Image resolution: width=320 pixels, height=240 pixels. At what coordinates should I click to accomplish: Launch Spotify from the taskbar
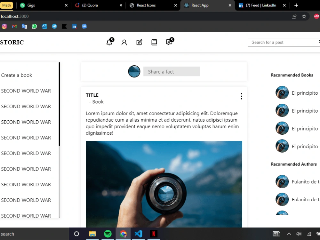108,234
